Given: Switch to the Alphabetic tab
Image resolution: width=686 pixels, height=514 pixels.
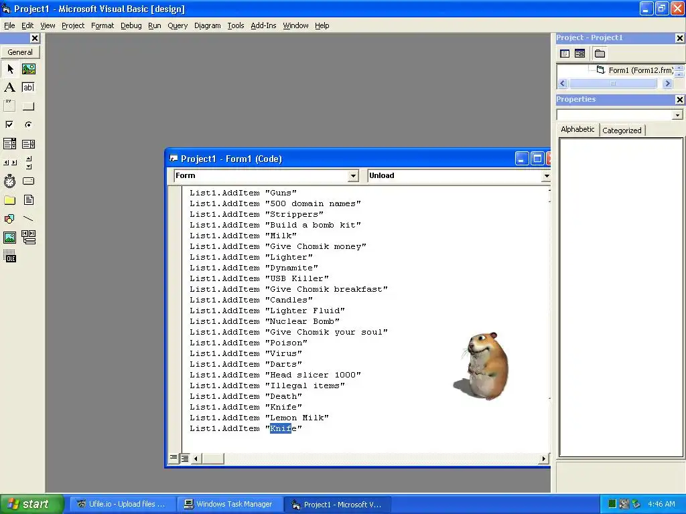Looking at the screenshot, I should 577,129.
